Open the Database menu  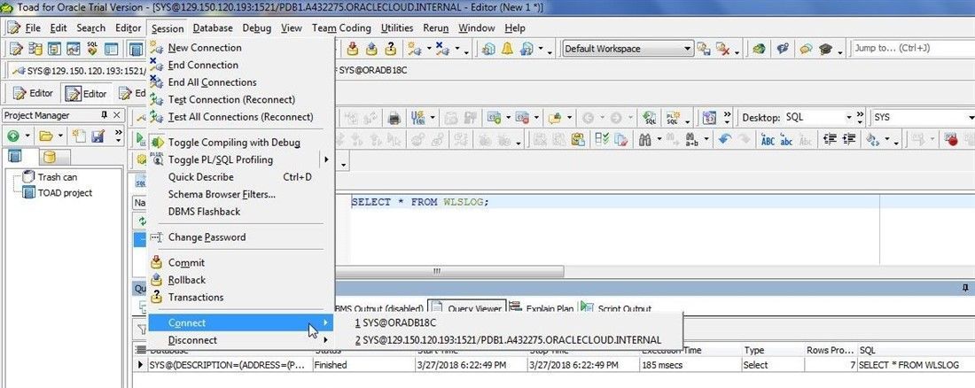pyautogui.click(x=213, y=28)
